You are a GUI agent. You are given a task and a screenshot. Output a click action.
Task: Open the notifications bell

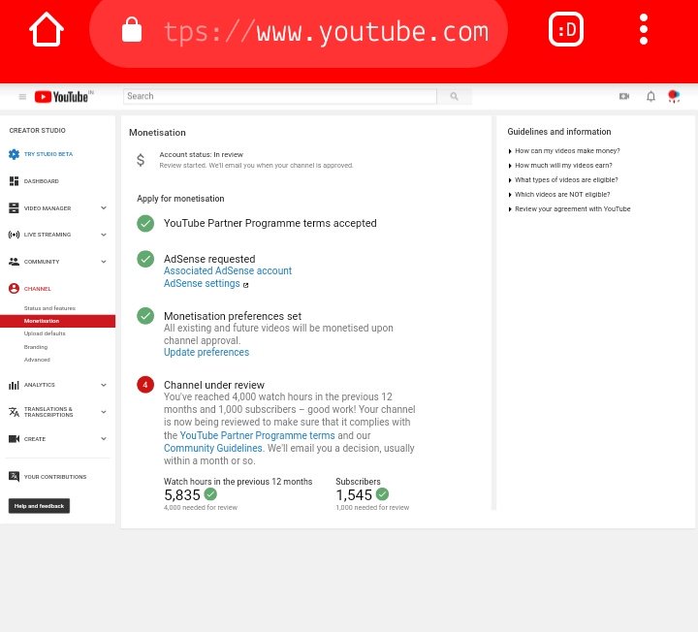coord(650,96)
